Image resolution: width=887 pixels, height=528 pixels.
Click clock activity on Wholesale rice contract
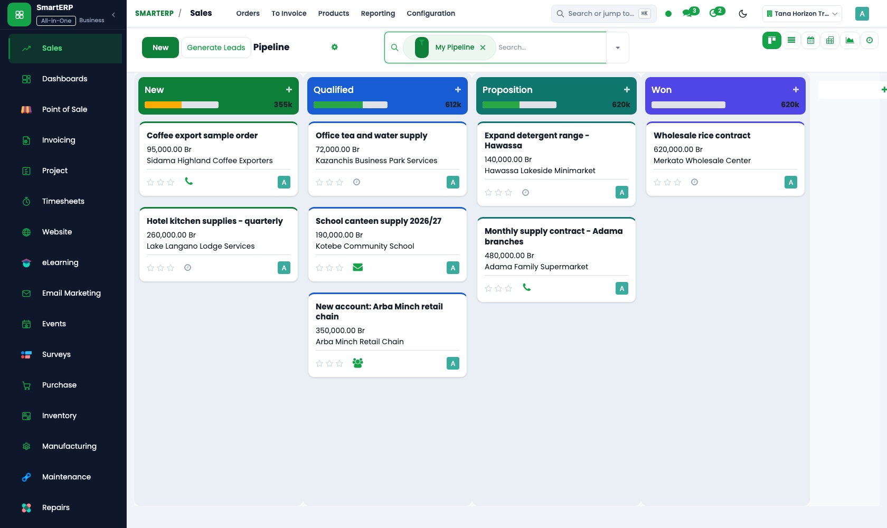point(694,182)
